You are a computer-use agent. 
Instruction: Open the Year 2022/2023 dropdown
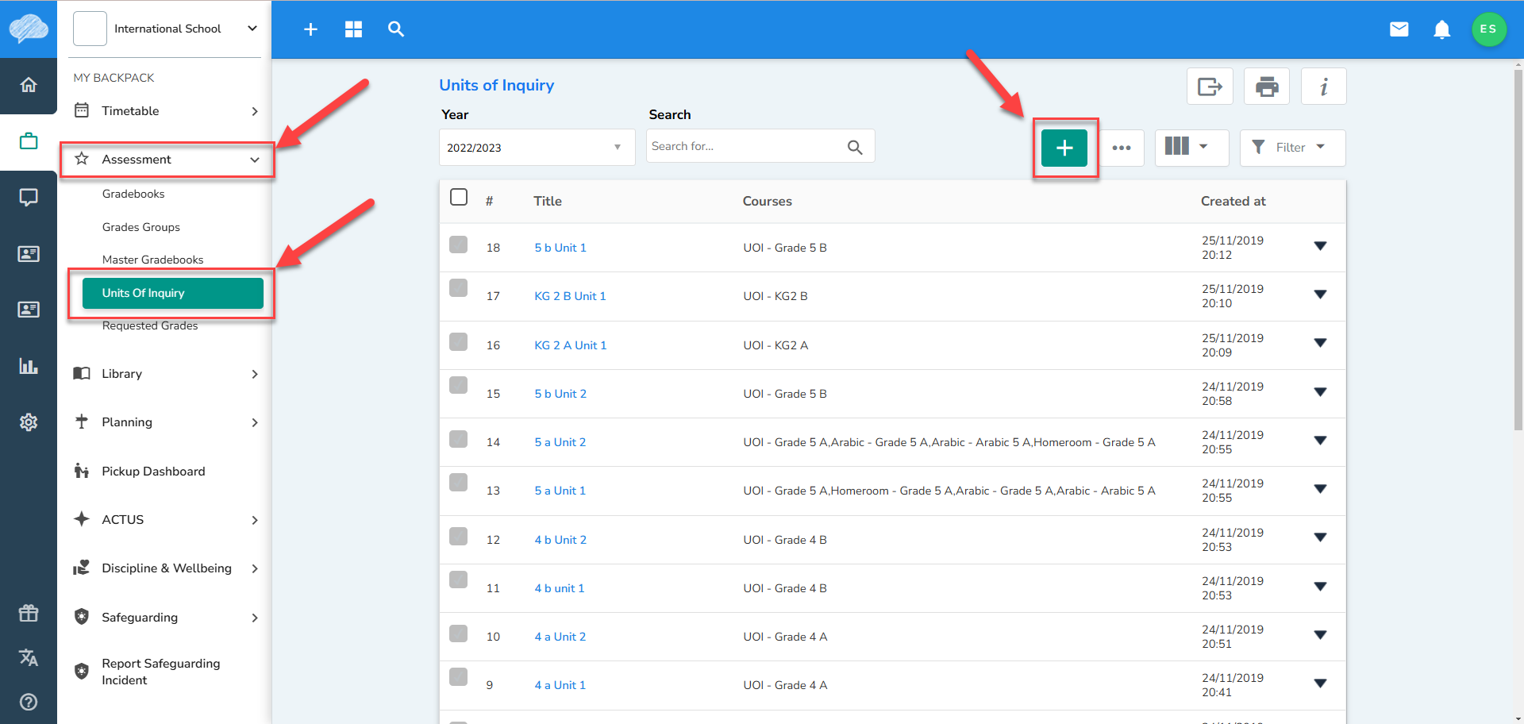coord(537,148)
